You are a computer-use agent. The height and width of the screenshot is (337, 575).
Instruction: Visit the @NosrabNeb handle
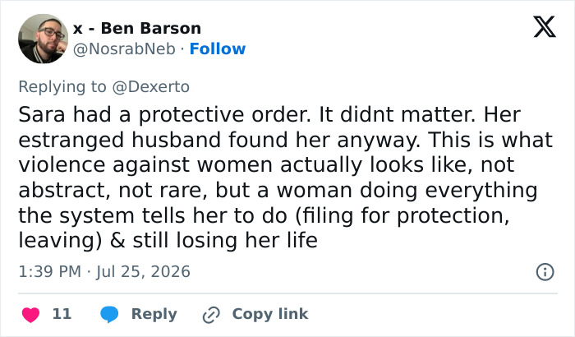click(124, 48)
